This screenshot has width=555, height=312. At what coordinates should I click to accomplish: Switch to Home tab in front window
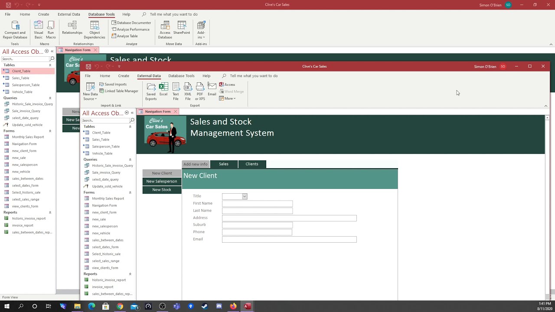(x=105, y=76)
